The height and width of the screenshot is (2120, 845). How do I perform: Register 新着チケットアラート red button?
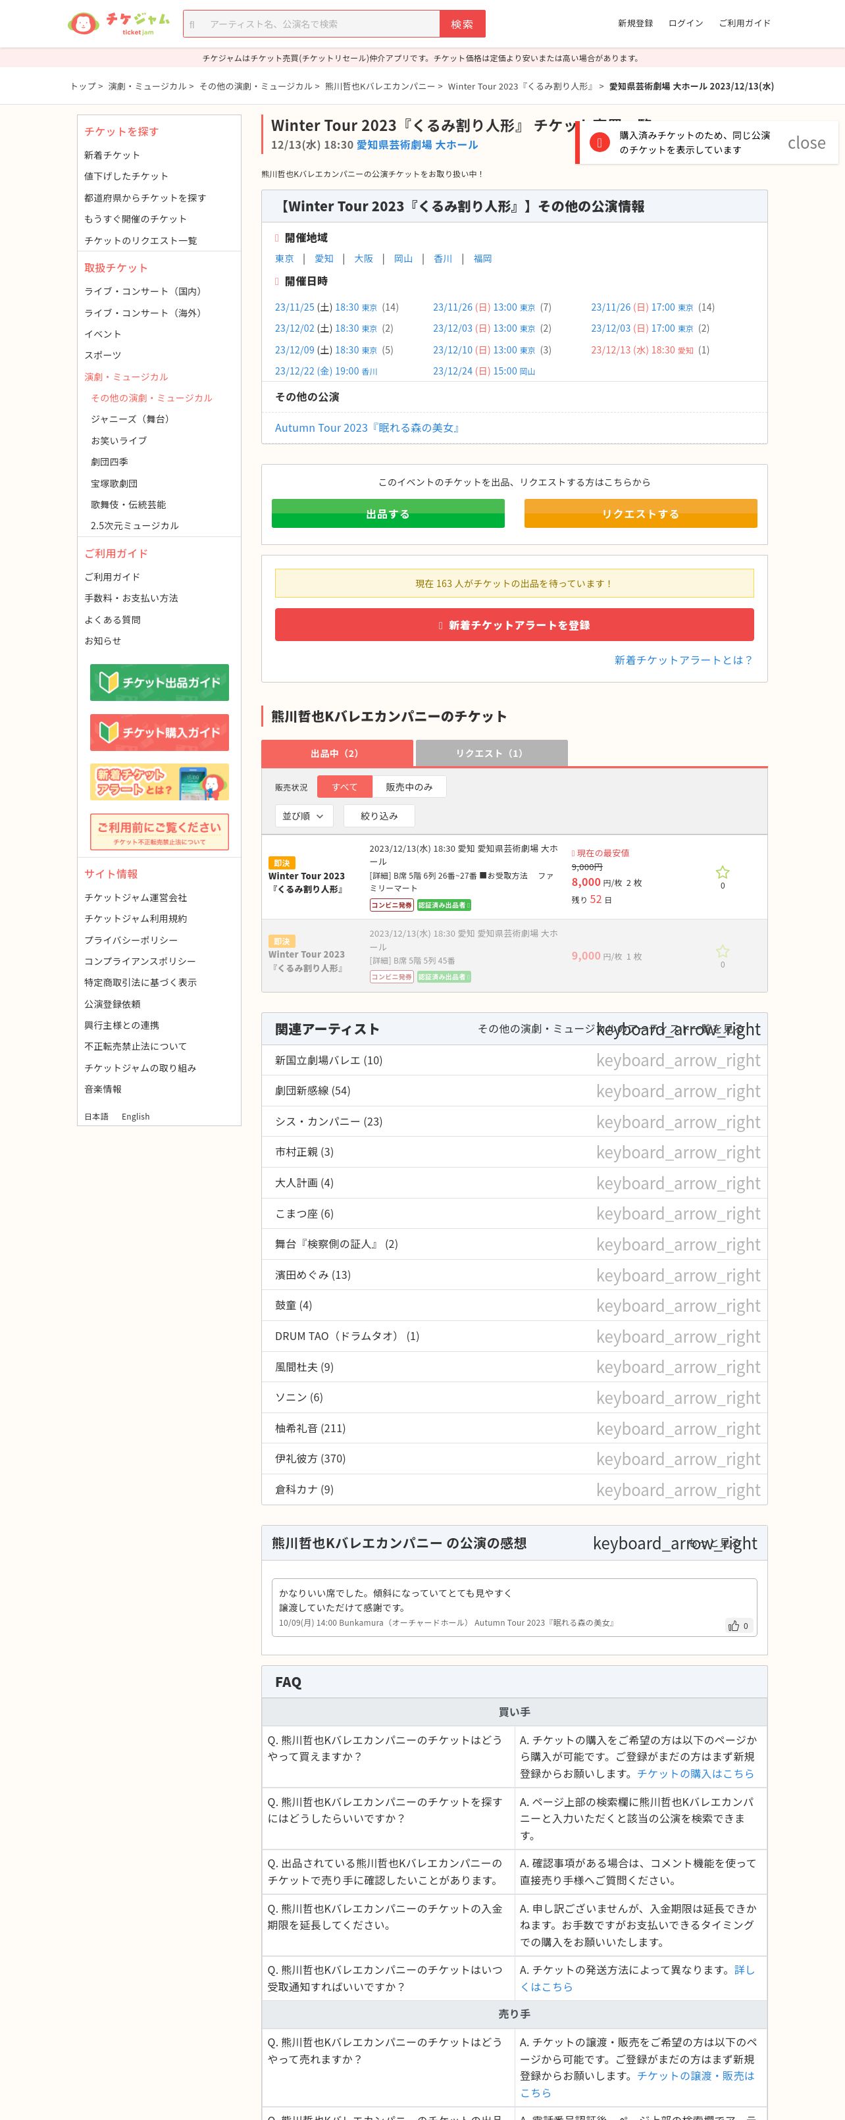(514, 625)
